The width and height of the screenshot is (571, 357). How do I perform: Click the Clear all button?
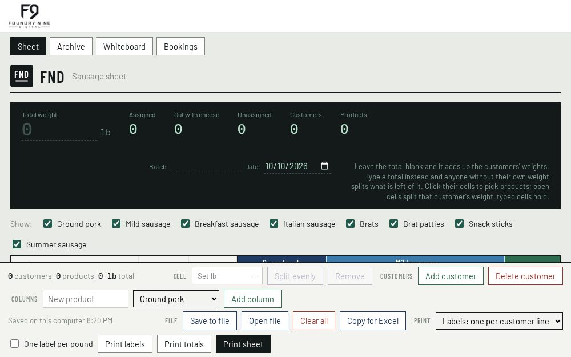[x=314, y=320]
